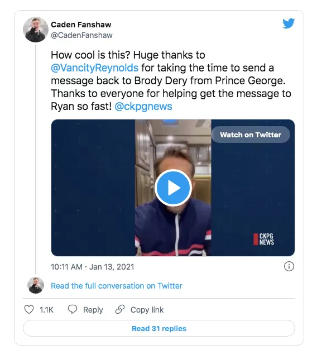Screen dimensions: 317x355
Task: Like the tweet with heart icon
Action: coord(29,309)
